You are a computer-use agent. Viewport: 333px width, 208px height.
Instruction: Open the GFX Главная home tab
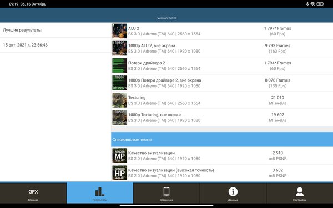point(33,193)
